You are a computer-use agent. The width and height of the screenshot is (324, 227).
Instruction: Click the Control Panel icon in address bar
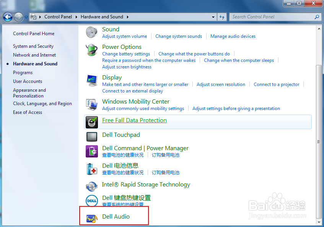click(33, 17)
